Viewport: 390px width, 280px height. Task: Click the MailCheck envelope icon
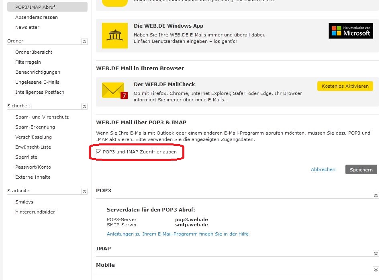114,91
